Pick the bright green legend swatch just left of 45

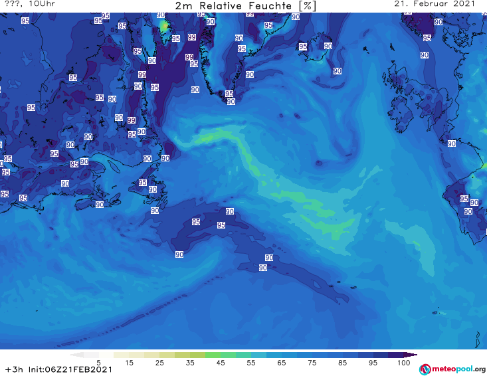[213, 355]
